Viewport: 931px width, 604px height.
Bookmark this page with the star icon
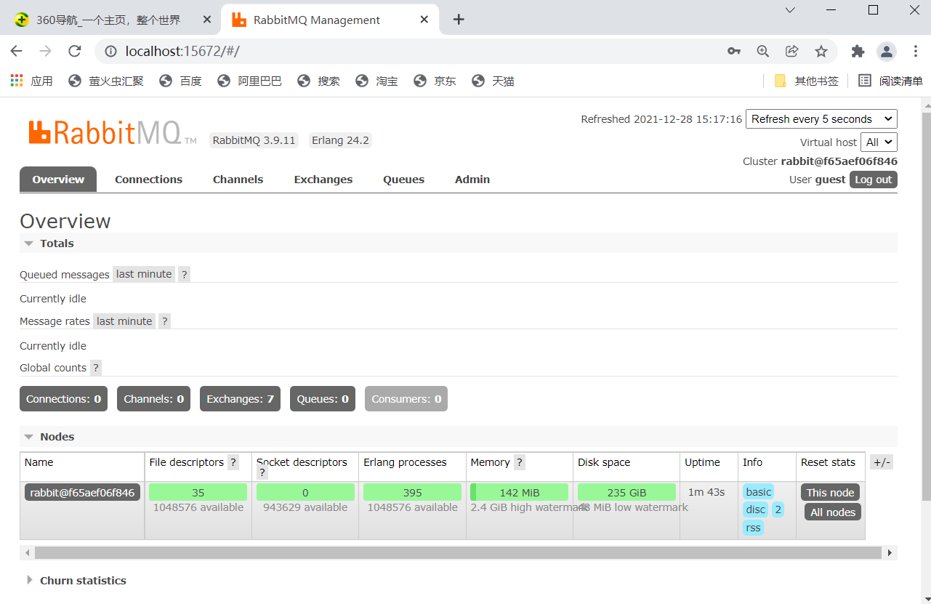coord(821,51)
